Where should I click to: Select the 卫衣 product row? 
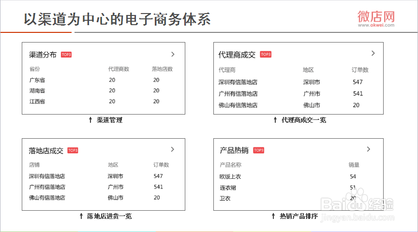[288, 199]
